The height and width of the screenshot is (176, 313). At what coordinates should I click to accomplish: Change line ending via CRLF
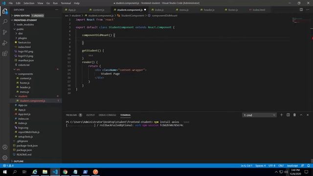pos(281,166)
